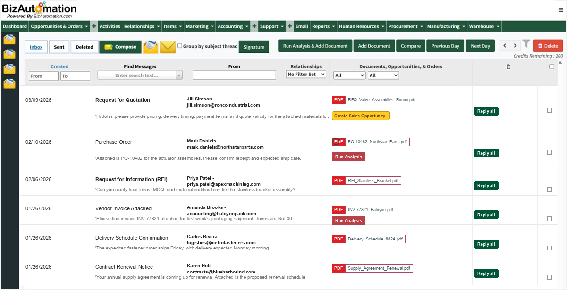Expand the Items menu

pyautogui.click(x=173, y=26)
